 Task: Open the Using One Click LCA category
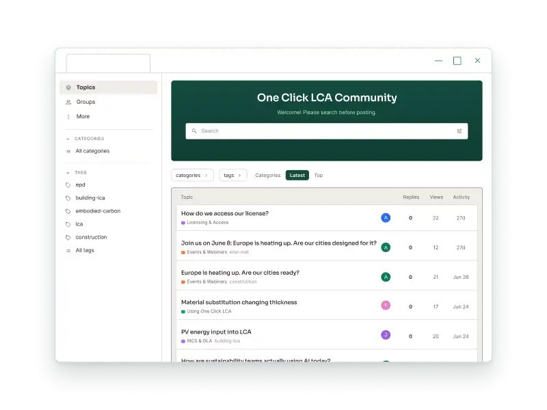pyautogui.click(x=206, y=312)
